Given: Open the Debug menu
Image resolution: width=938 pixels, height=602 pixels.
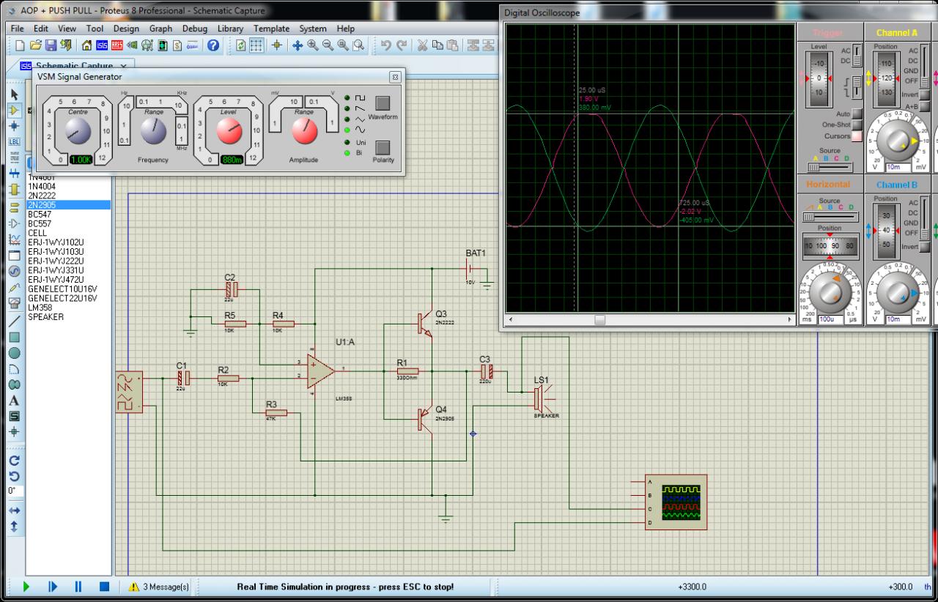Looking at the screenshot, I should (x=194, y=29).
